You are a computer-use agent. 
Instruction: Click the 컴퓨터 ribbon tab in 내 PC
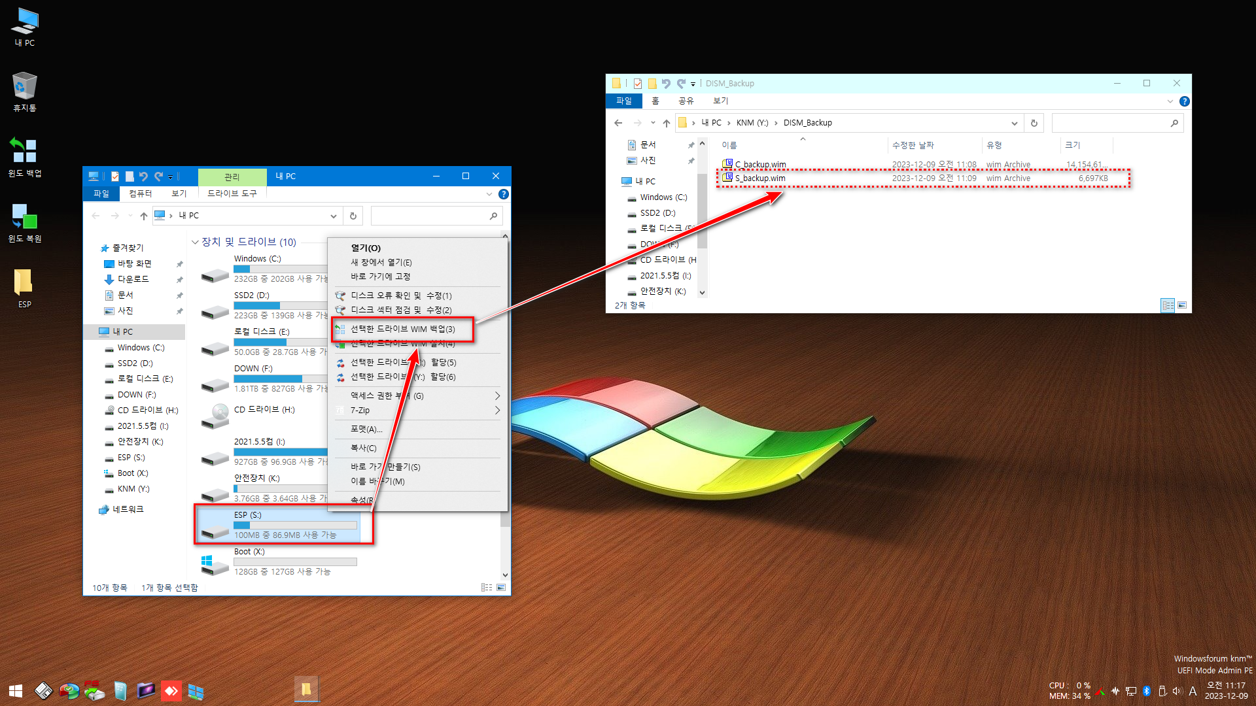point(140,194)
